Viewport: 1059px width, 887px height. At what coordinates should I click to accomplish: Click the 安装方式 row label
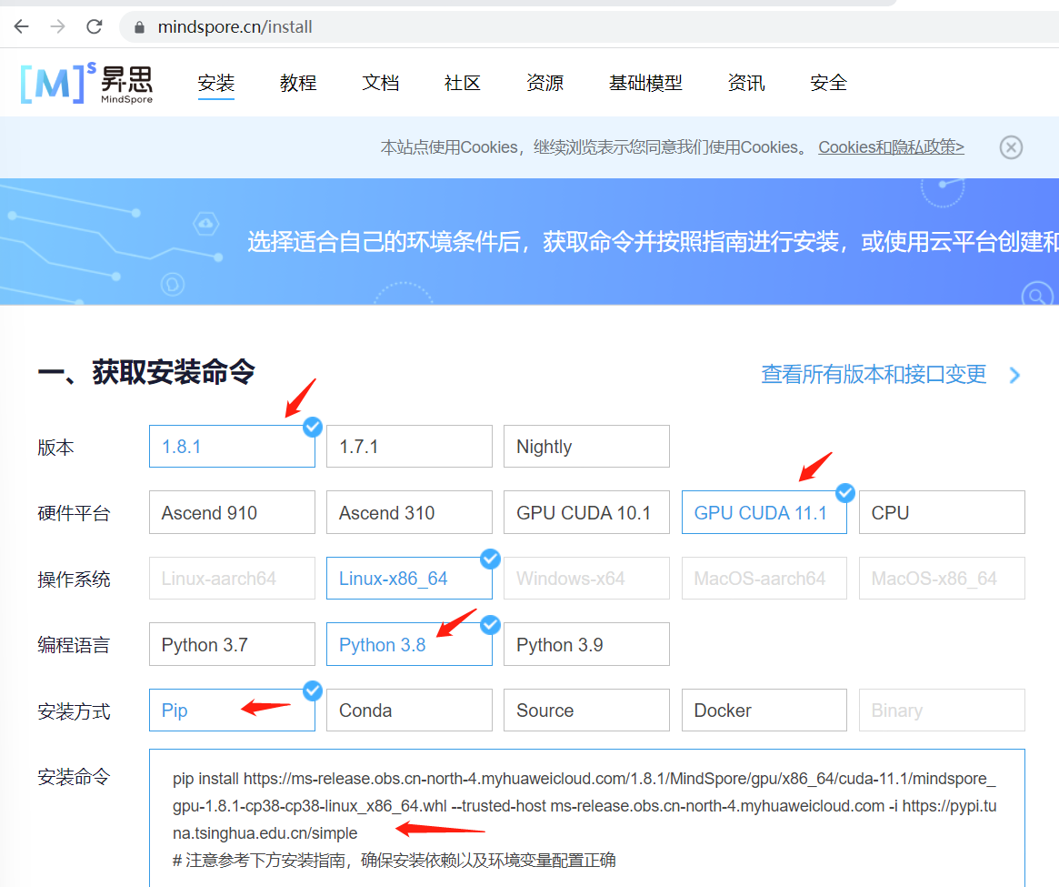point(74,711)
